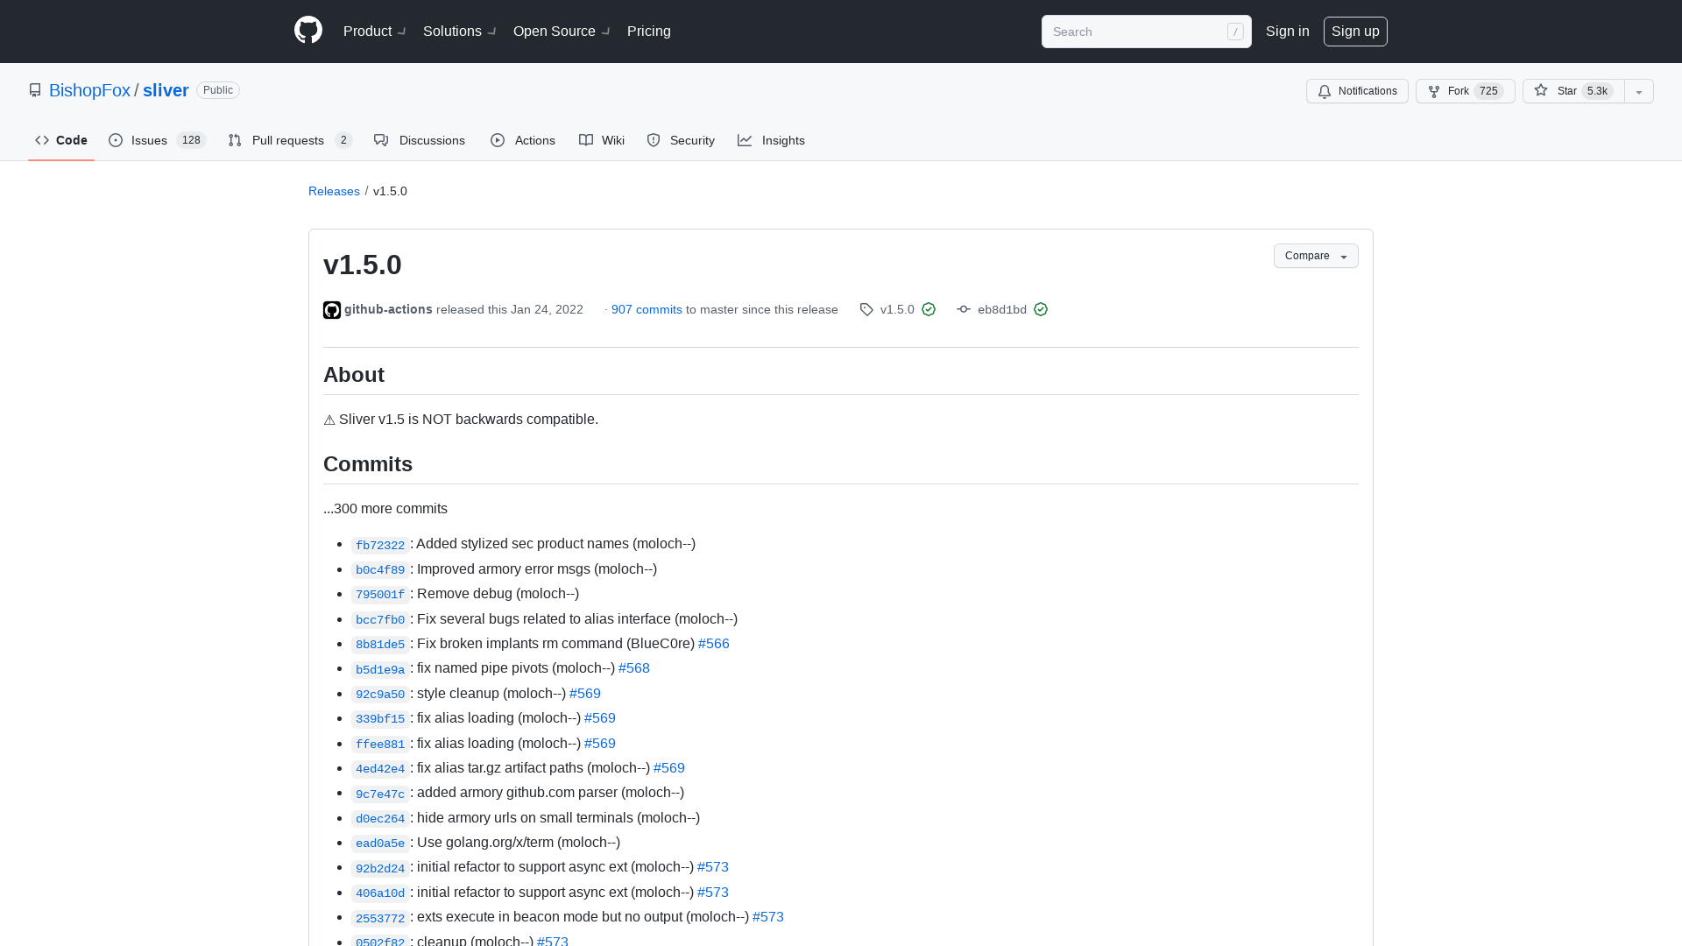The width and height of the screenshot is (1682, 946).
Task: Open the Insights tab
Action: pyautogui.click(x=771, y=140)
